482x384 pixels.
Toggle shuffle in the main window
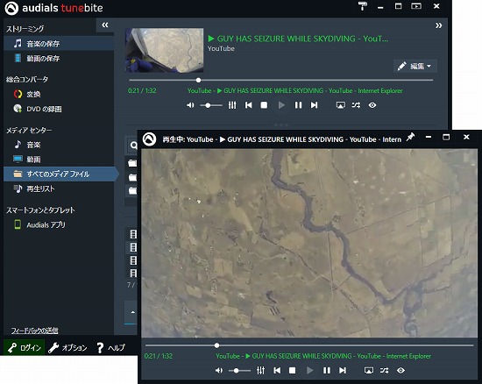357,105
